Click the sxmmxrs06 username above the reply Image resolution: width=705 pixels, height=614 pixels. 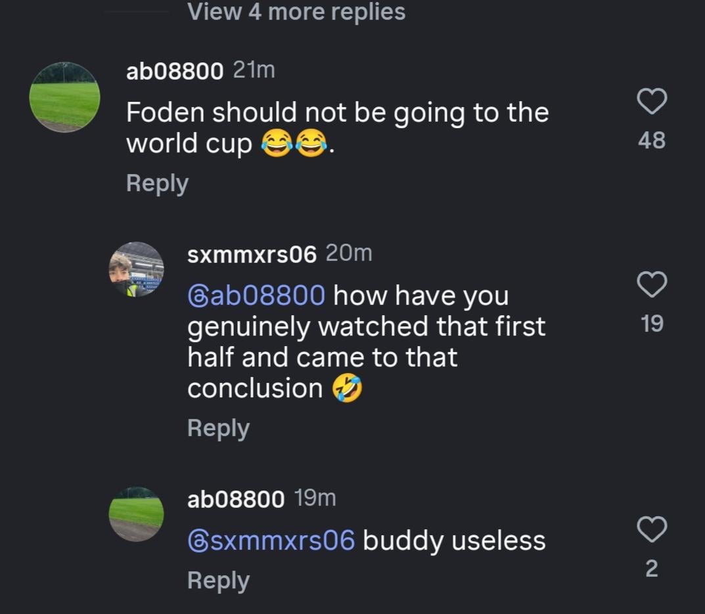[252, 254]
